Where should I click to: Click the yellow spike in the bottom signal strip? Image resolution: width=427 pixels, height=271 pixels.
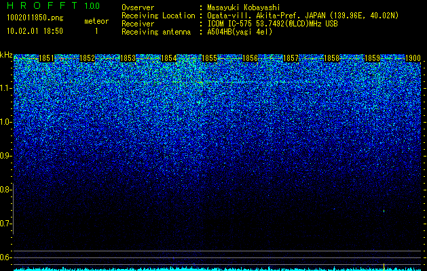(x=384, y=267)
